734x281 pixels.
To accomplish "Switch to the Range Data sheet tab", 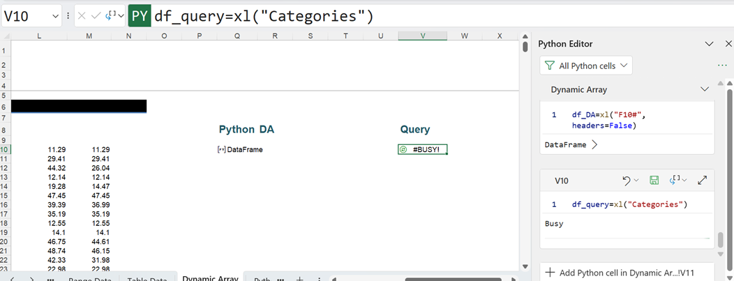I will coord(90,280).
